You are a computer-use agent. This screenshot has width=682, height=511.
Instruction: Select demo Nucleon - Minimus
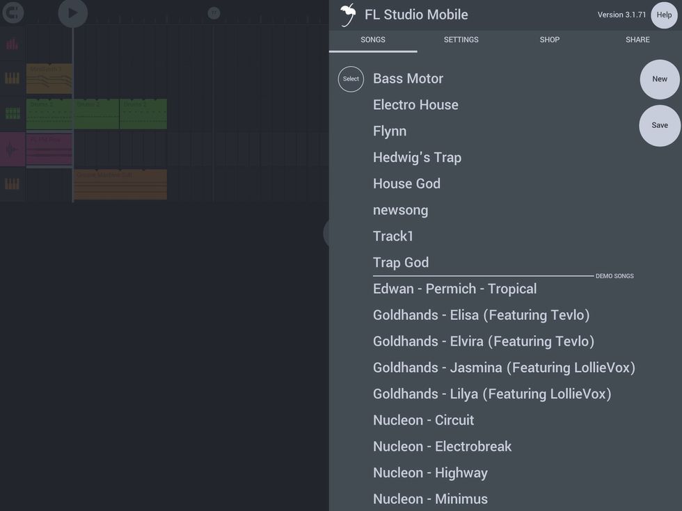coord(430,499)
